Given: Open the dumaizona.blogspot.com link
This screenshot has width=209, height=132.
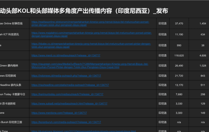Looking at the screenshot, I should (84, 131).
